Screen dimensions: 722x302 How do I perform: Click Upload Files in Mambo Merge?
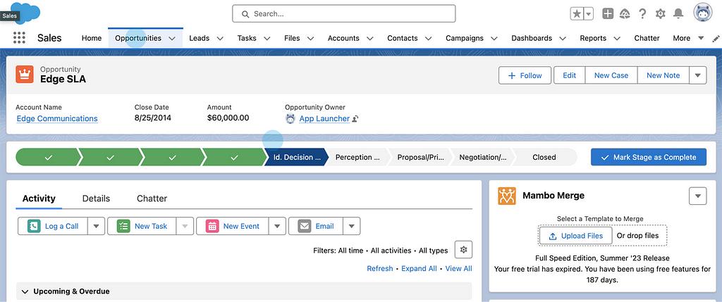coord(575,236)
